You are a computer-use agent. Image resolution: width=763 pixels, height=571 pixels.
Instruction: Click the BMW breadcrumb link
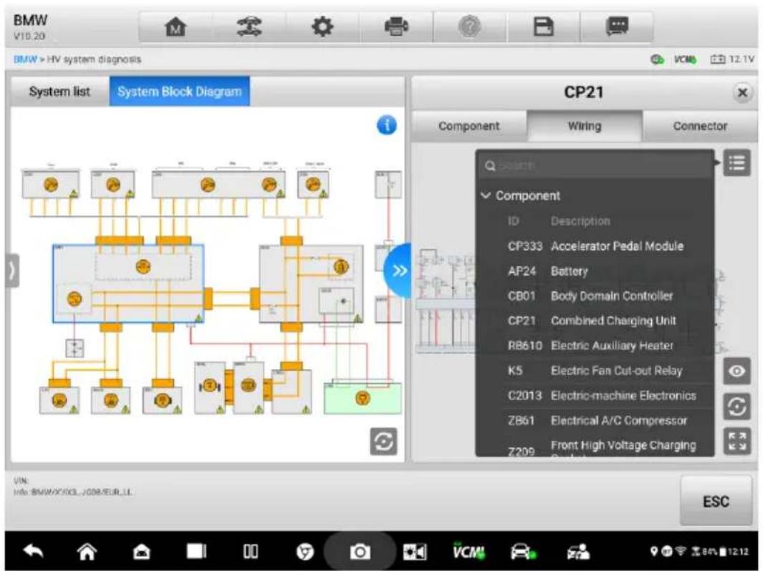25,59
